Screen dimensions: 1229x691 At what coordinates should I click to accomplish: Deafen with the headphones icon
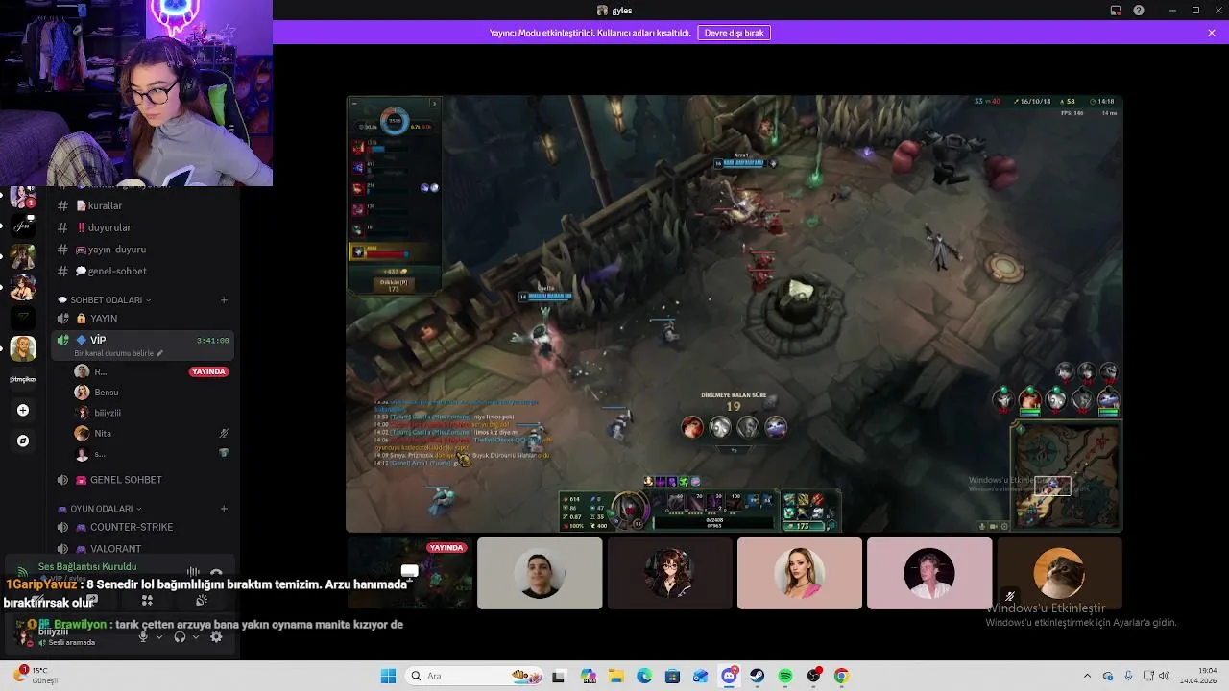pyautogui.click(x=180, y=636)
